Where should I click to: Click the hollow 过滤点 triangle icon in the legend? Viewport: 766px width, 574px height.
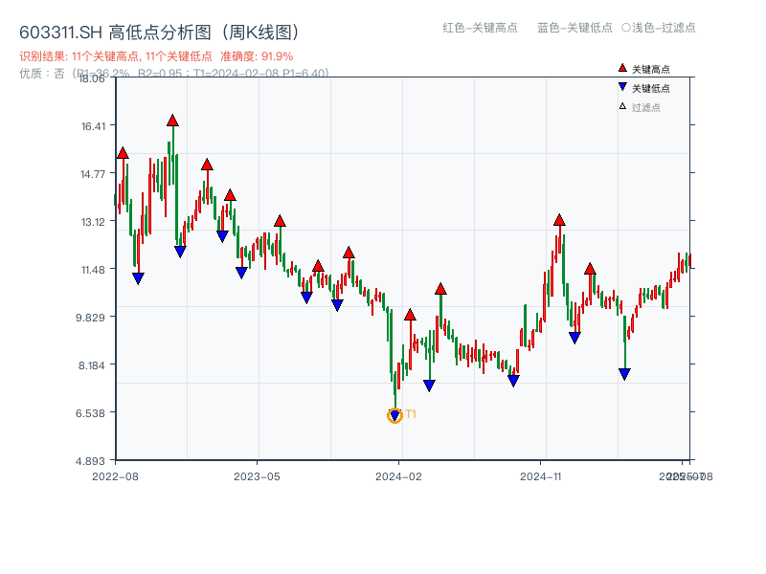[x=622, y=106]
